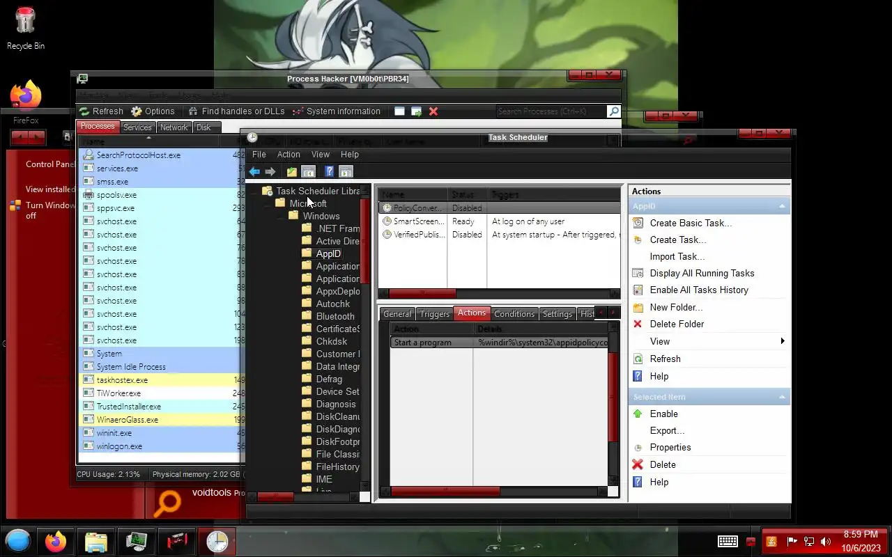Click the volume speaker tray icon

[x=826, y=542]
